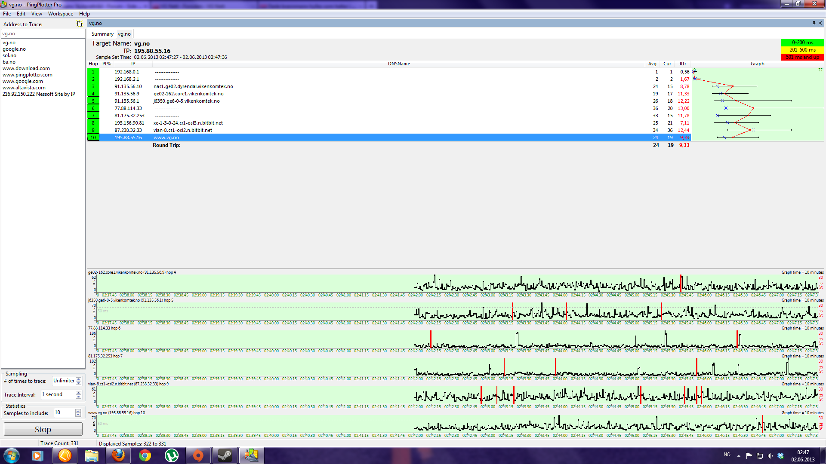Image resolution: width=826 pixels, height=464 pixels.
Task: Close the vg.no trace panel
Action: 820,23
